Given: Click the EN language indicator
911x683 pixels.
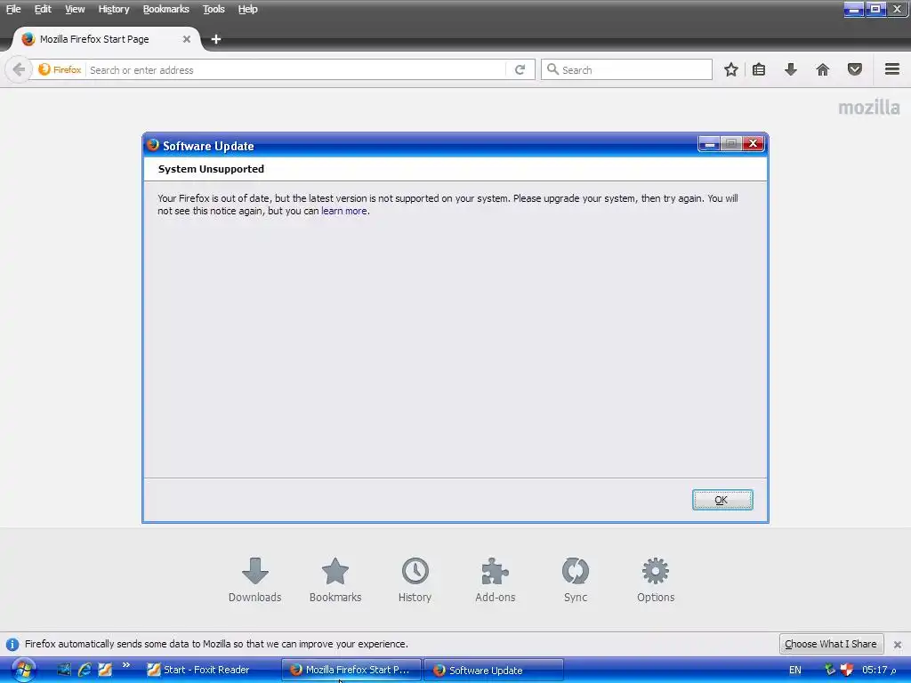Looking at the screenshot, I should (x=794, y=670).
